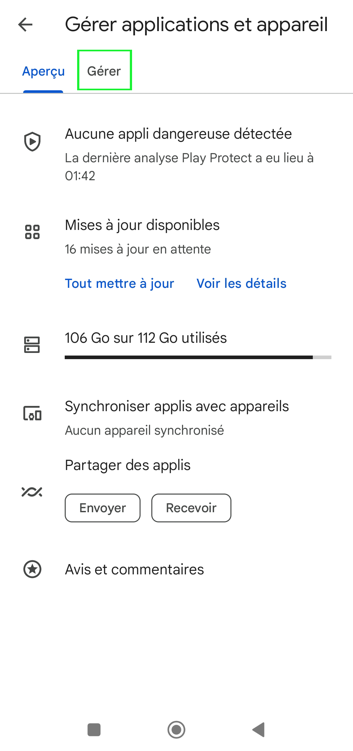Tap the back arrow icon

pyautogui.click(x=25, y=25)
